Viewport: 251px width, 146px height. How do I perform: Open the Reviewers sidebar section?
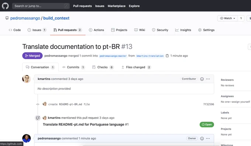coord(227,80)
